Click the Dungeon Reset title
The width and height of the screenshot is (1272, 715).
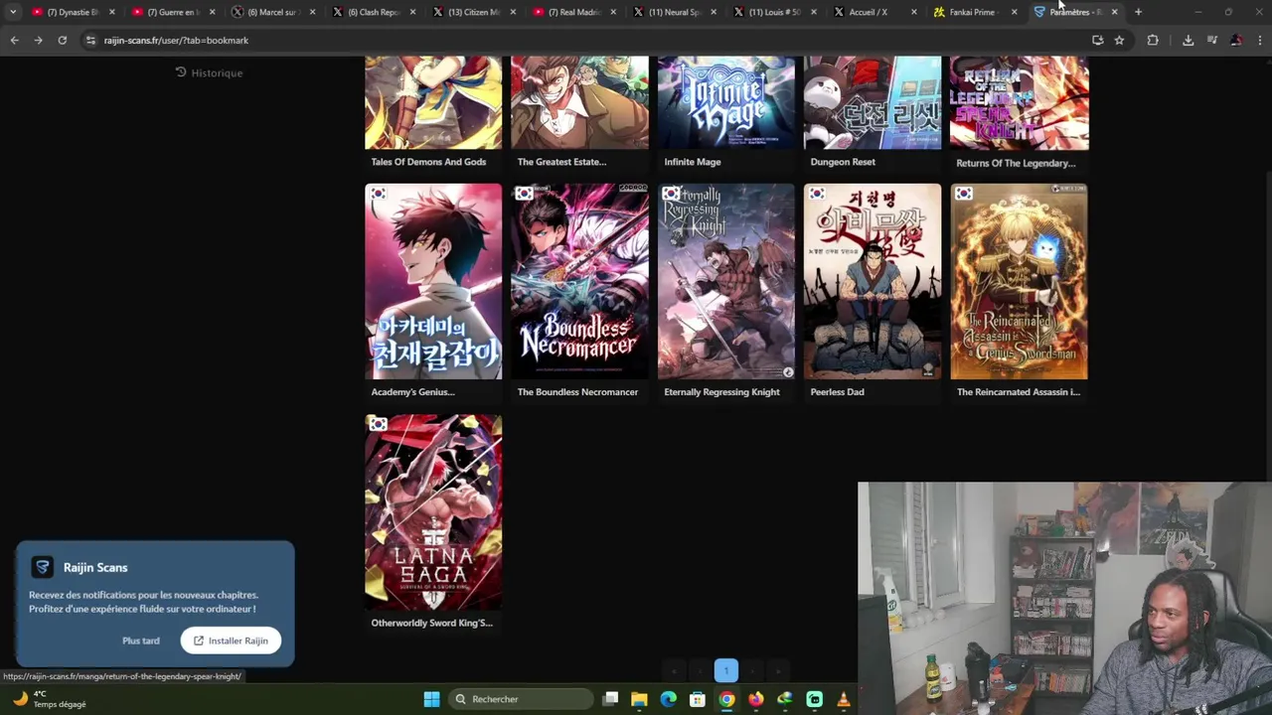843,162
